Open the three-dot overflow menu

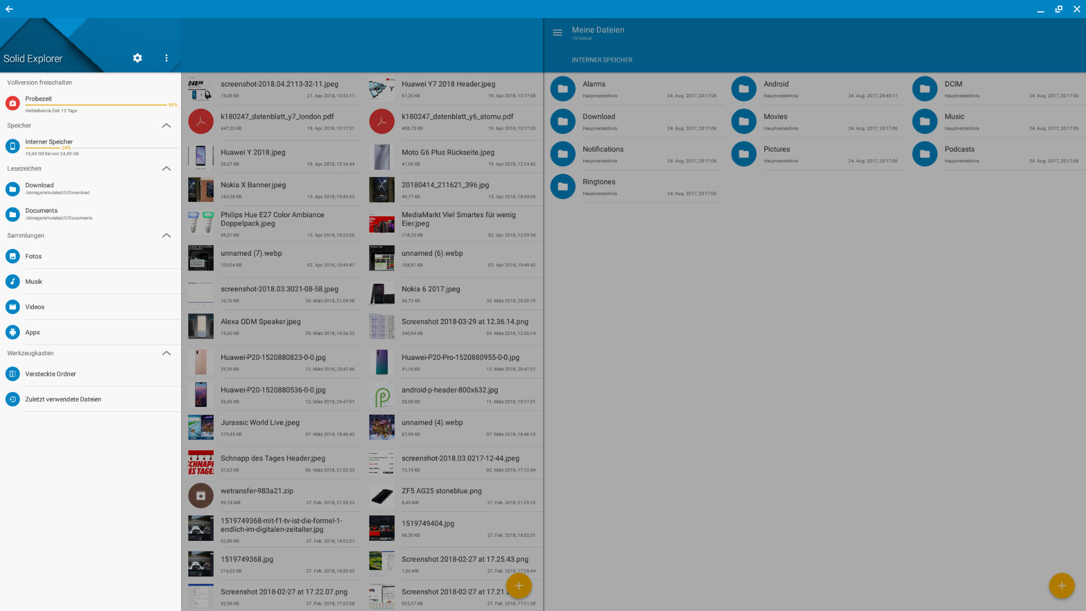click(166, 58)
